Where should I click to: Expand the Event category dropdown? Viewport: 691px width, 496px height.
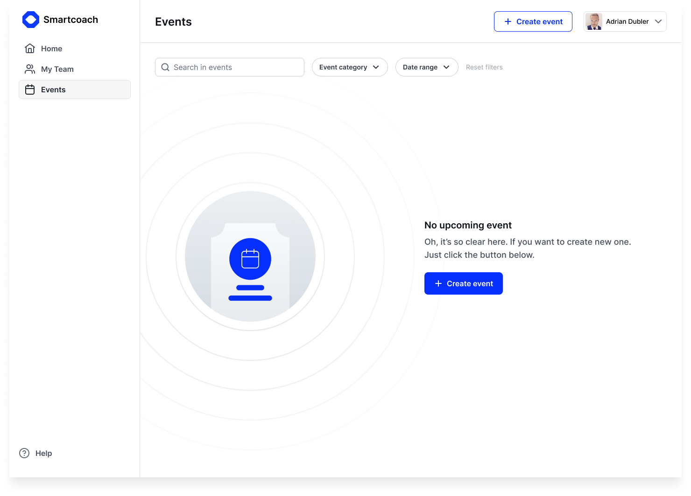(349, 67)
